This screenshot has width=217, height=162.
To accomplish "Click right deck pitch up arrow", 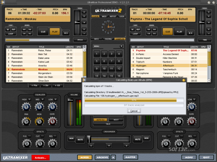I will pos(209,12).
